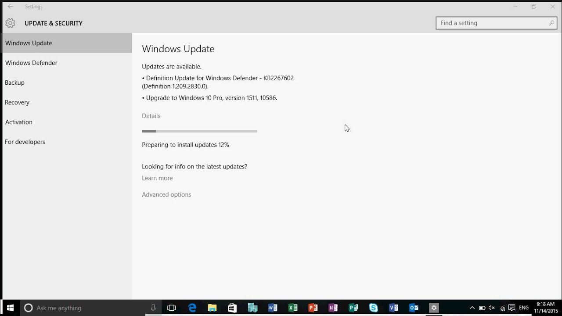Click the back arrow in Settings title bar
Screen dimensions: 562x316
pos(10,7)
